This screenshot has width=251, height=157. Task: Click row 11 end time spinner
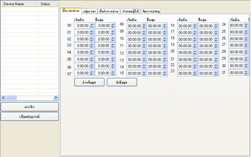point(165,46)
